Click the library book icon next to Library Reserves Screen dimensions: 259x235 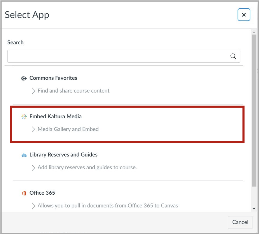coord(24,155)
